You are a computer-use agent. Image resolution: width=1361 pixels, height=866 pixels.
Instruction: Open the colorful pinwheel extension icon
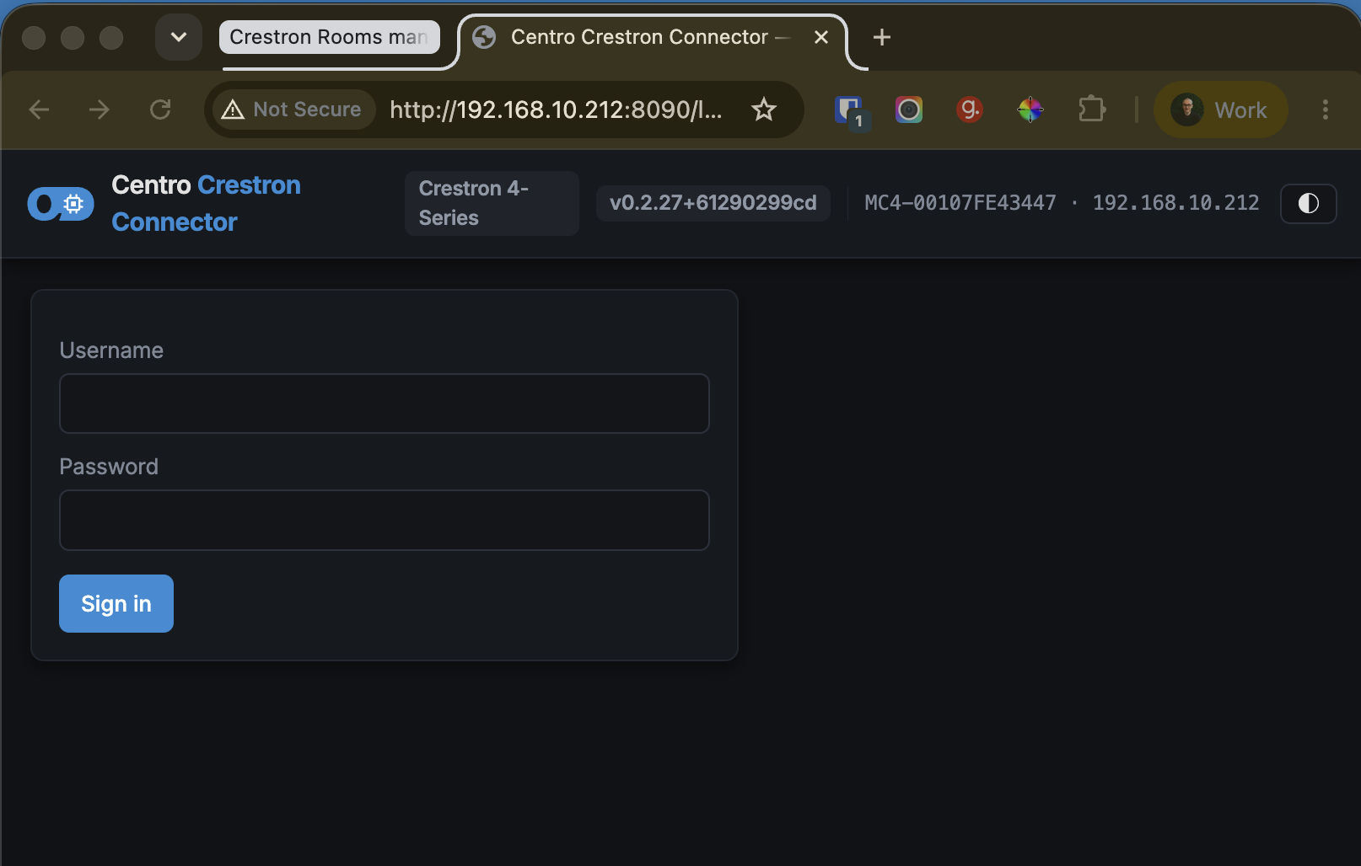(x=1030, y=110)
